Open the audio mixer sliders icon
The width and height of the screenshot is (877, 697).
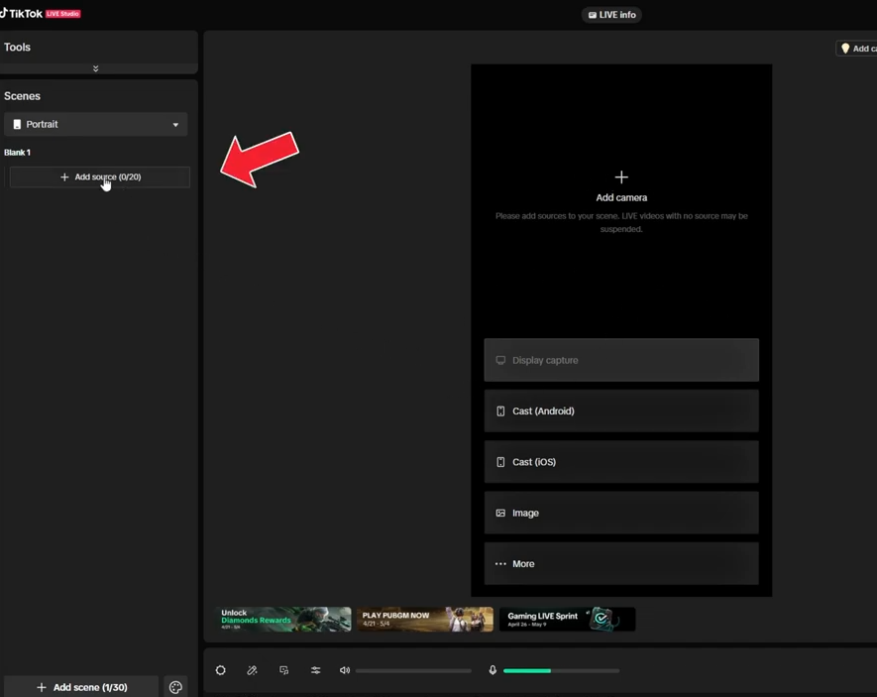(316, 671)
